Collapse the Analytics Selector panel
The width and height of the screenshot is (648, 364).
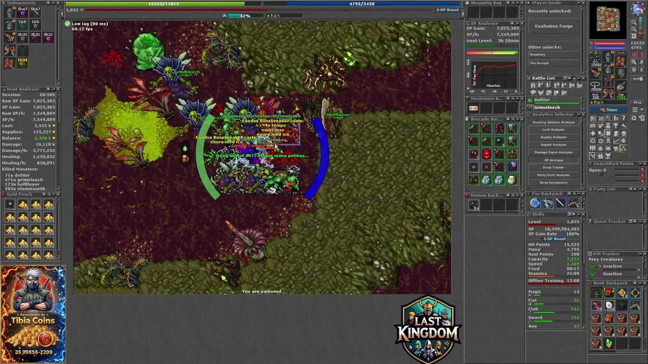point(579,114)
